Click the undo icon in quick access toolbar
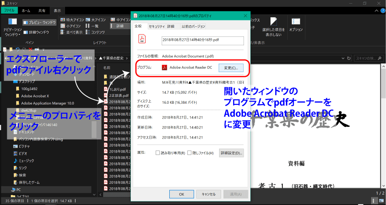This screenshot has width=386, height=205. (18, 50)
